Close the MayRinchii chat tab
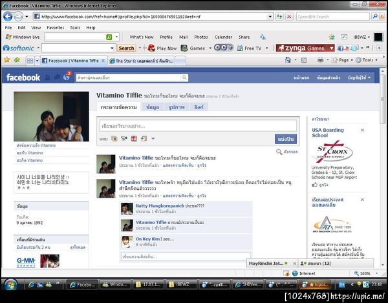Image resolution: width=388 pixels, height=303 pixels. click(x=294, y=264)
